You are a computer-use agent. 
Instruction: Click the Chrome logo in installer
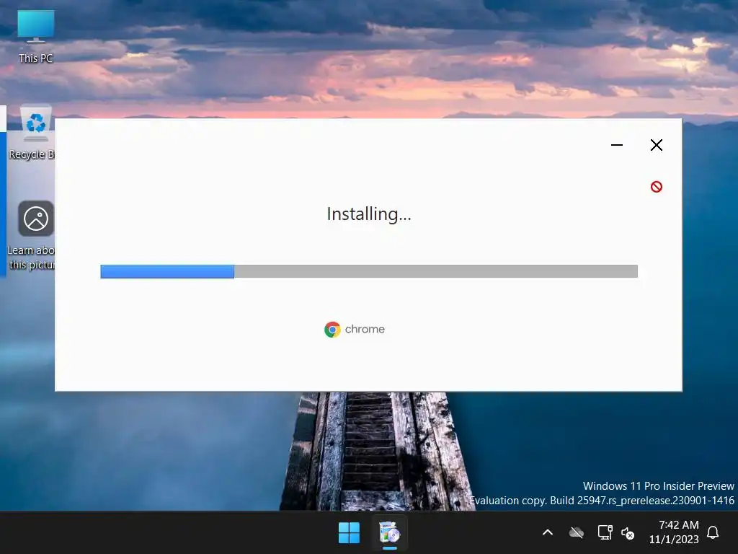332,329
